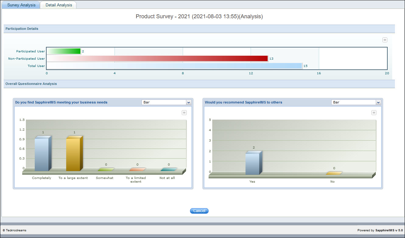Open the export menu icon on Participation Details chart

coord(385,40)
